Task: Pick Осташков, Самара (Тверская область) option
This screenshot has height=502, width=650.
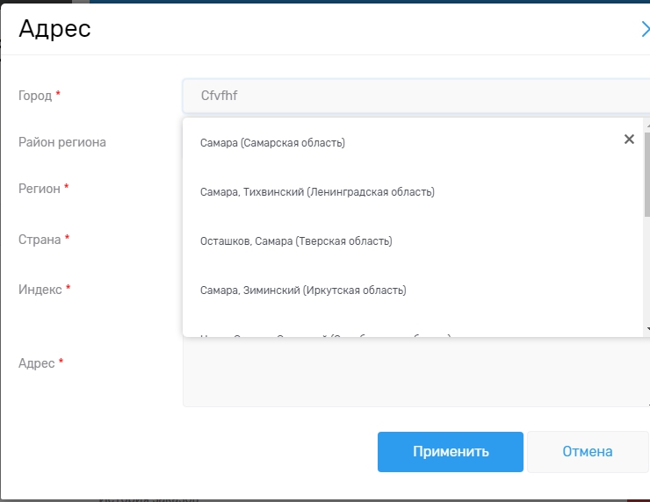Action: click(296, 240)
